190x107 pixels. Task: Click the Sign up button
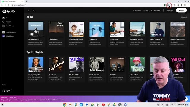tap(170, 10)
